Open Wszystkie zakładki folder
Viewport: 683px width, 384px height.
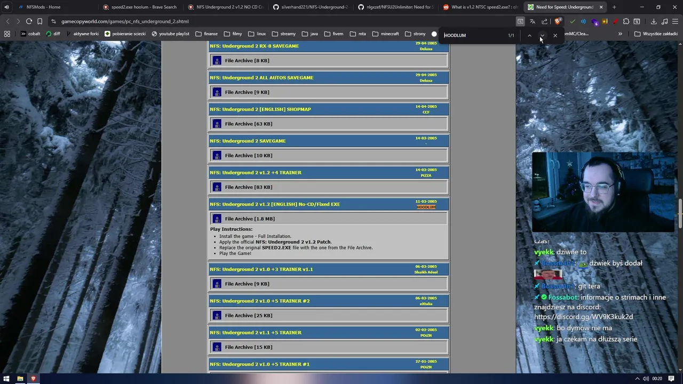[x=656, y=34]
